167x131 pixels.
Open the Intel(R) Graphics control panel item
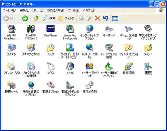pyautogui.click(x=11, y=29)
